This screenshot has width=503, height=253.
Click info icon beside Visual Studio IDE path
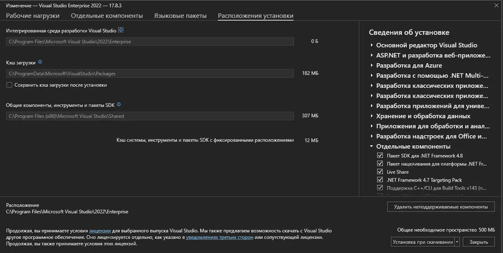point(120,30)
